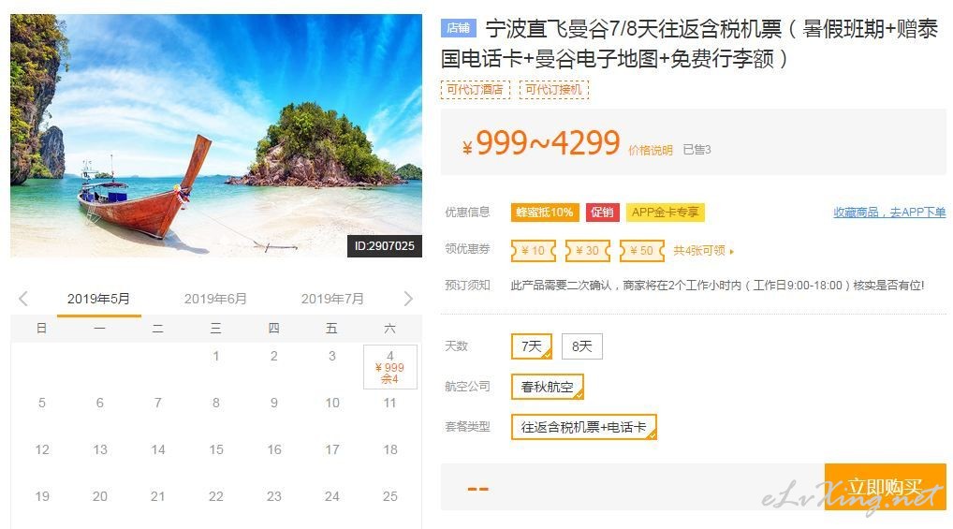Click the 促销 promotion tag

[602, 213]
